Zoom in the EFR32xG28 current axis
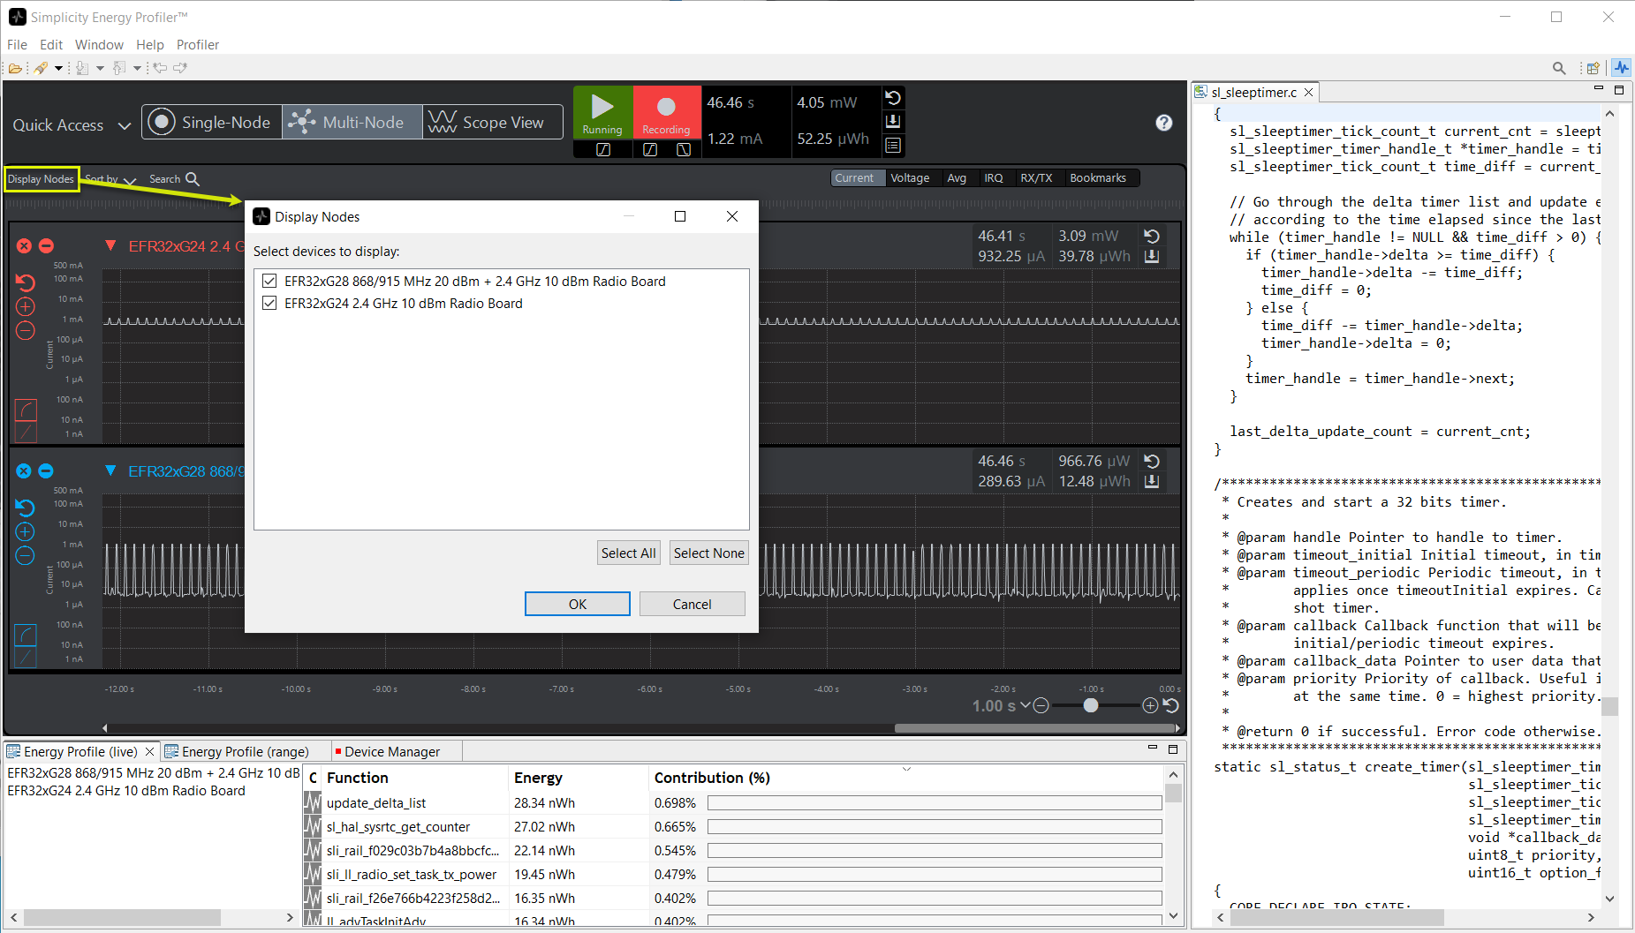This screenshot has width=1635, height=933. coord(25,531)
